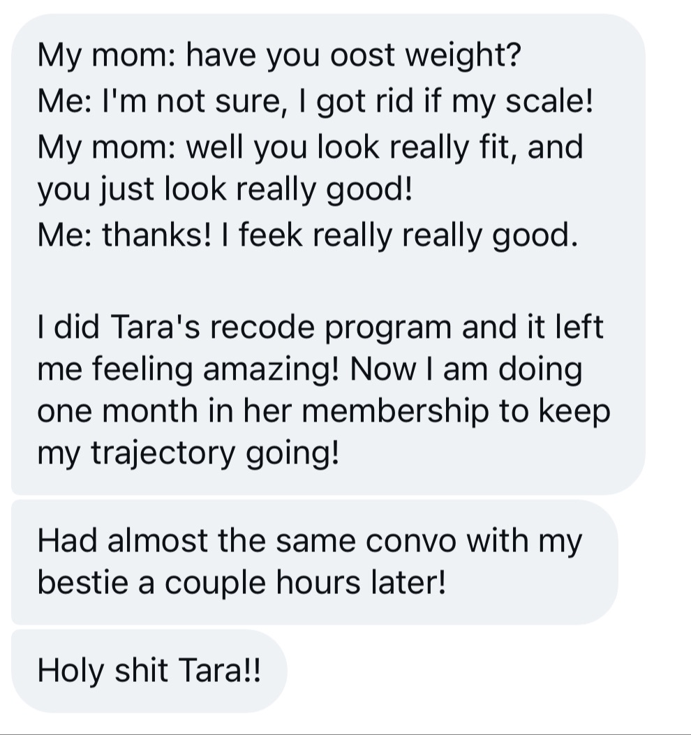Image resolution: width=691 pixels, height=735 pixels.
Task: Click the line "My mom: have you oost weight?"
Action: [279, 55]
